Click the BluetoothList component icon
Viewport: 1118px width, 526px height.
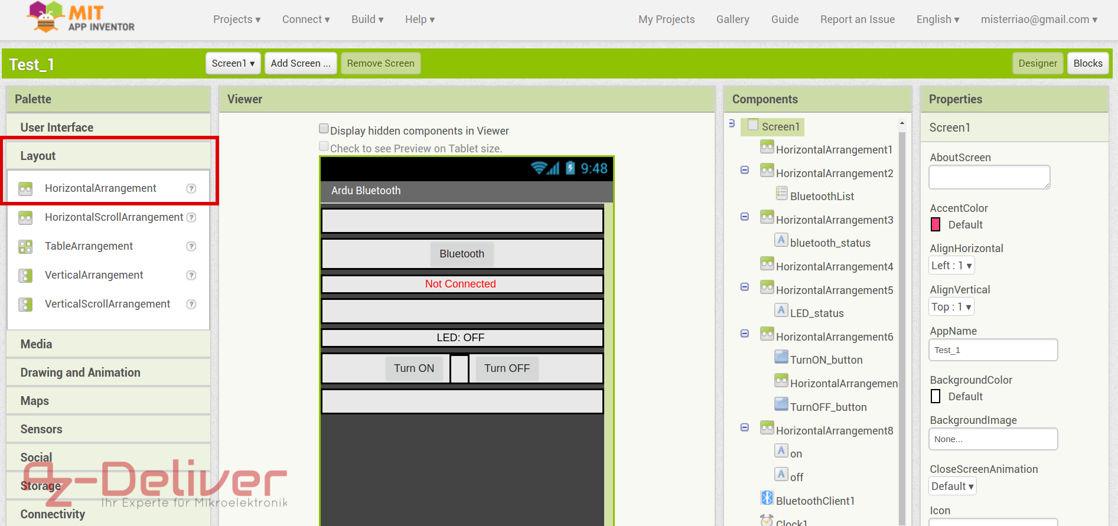[781, 194]
